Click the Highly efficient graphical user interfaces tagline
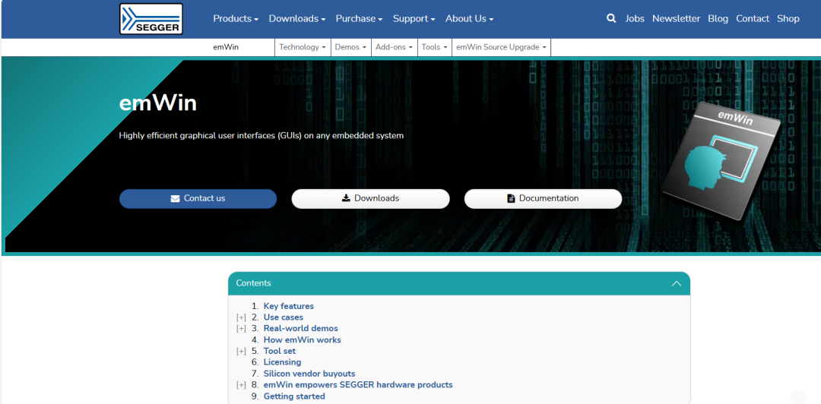Image resolution: width=821 pixels, height=404 pixels. click(262, 135)
